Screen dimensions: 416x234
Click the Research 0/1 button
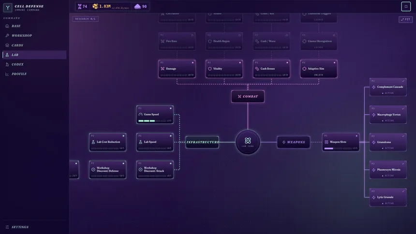[86, 19]
